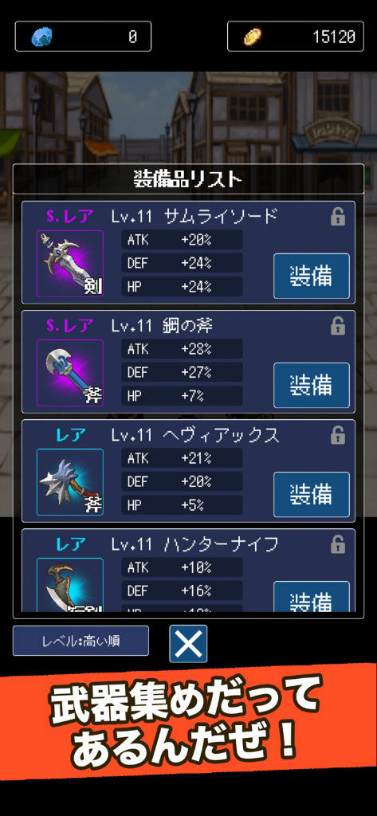Select the 鋼の斧 axe icon
Image resolution: width=377 pixels, height=816 pixels.
(x=70, y=373)
